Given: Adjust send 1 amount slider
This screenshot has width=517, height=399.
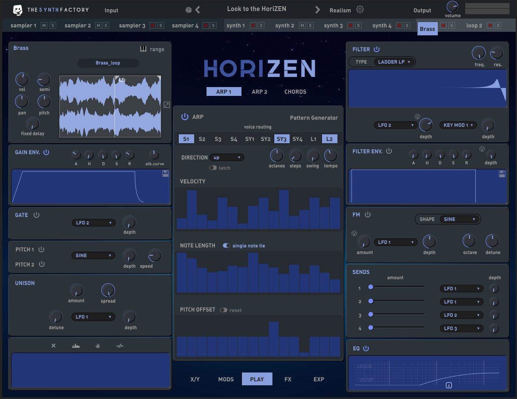Looking at the screenshot, I should point(371,287).
